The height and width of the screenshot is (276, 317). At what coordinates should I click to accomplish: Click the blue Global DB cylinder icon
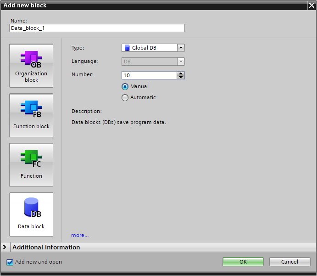click(x=127, y=48)
